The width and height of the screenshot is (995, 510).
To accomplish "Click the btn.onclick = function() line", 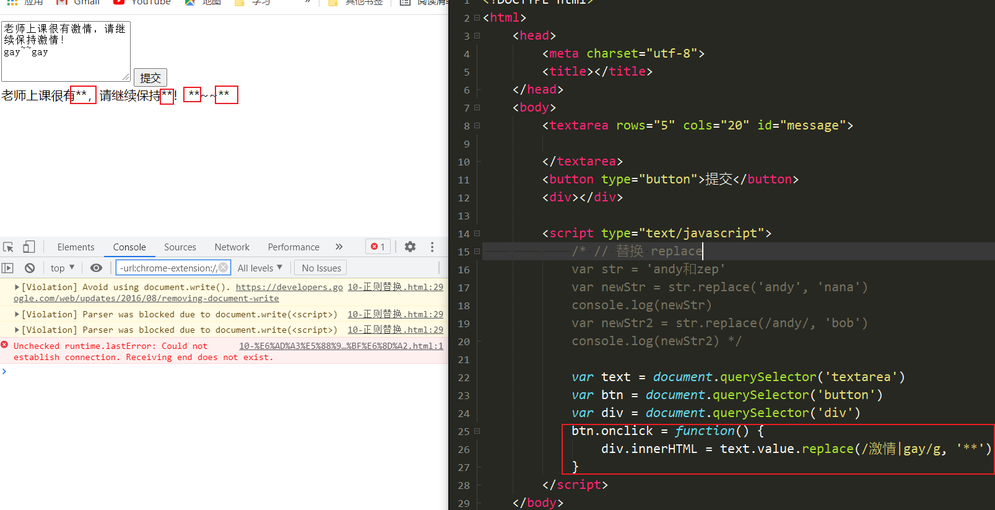I will [667, 431].
